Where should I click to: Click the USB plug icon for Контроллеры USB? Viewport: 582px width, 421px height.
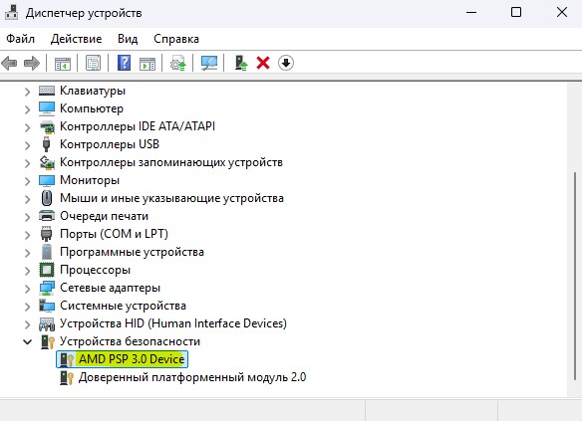click(x=47, y=144)
